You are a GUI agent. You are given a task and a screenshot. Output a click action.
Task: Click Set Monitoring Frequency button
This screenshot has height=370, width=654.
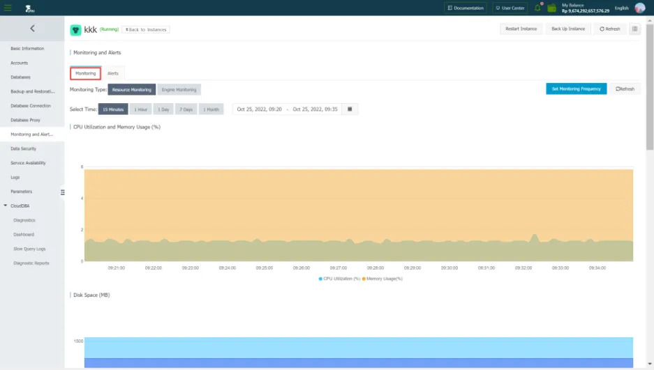click(576, 88)
